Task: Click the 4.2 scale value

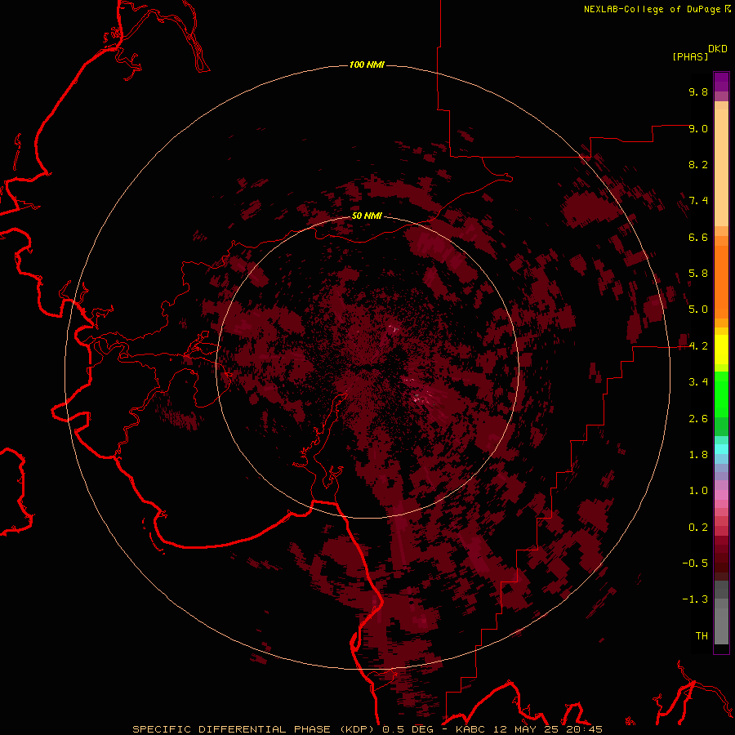Action: (698, 346)
